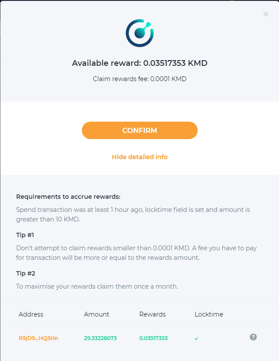Image resolution: width=279 pixels, height=361 pixels.
Task: Click the Address column header
Action: pyautogui.click(x=31, y=314)
